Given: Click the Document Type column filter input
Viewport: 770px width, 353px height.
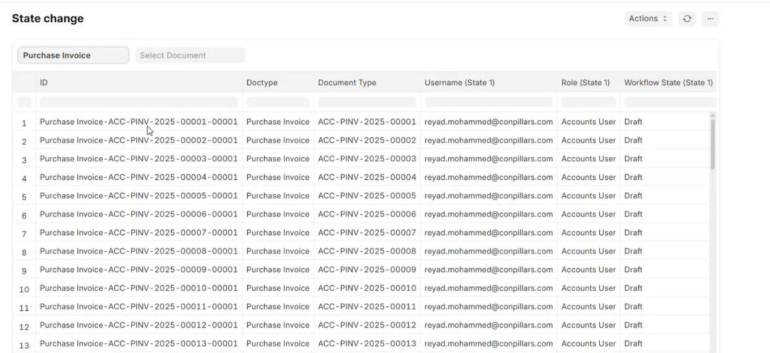Looking at the screenshot, I should pyautogui.click(x=367, y=102).
